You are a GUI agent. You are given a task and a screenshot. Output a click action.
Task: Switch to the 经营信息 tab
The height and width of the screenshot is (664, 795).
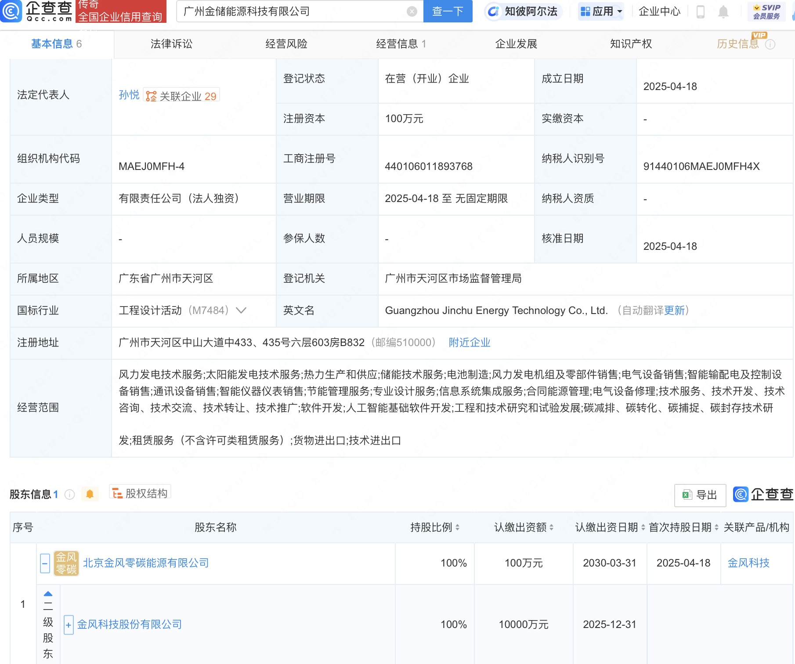coord(401,44)
